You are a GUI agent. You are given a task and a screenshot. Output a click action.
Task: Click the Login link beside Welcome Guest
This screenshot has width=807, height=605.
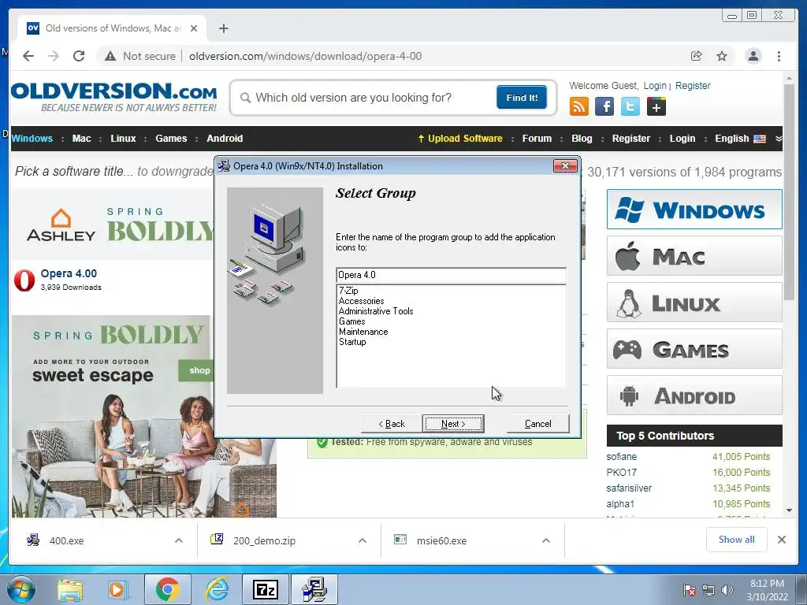655,85
